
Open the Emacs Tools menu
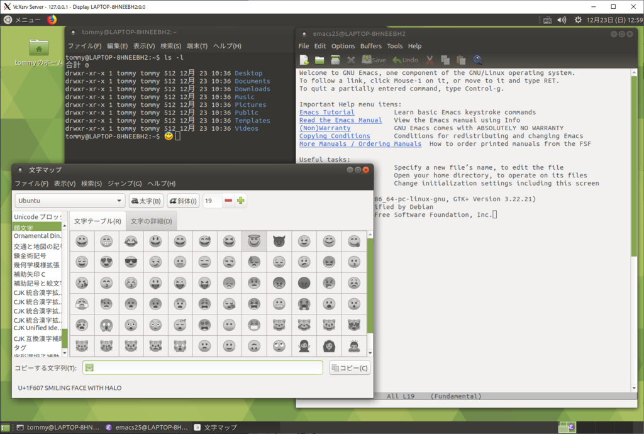[395, 46]
